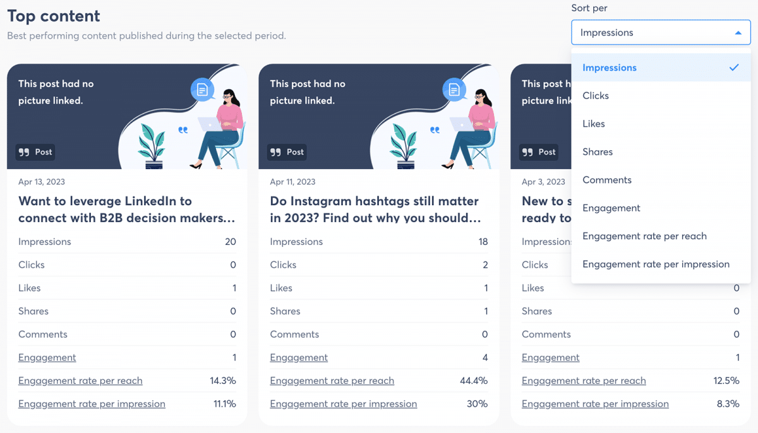This screenshot has width=758, height=433.
Task: Click the 12.5% engagement rate value
Action: 726,381
